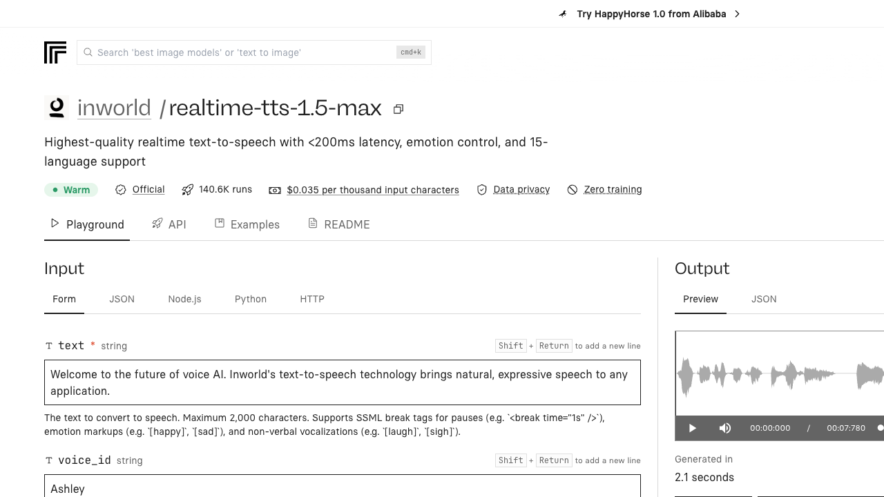Open the Zero training link
884x497 pixels.
point(613,189)
